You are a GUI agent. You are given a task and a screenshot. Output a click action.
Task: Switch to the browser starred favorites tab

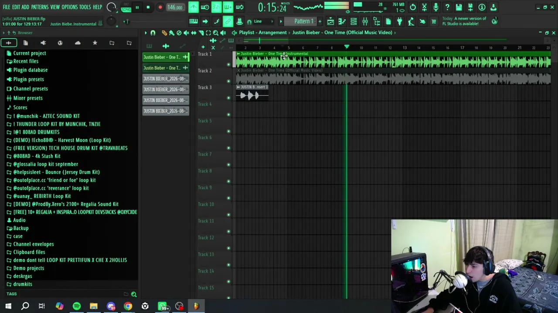pos(95,43)
